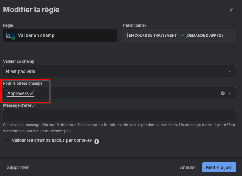
Task: Clear all selected fields with the circled X
Action: pos(222,93)
